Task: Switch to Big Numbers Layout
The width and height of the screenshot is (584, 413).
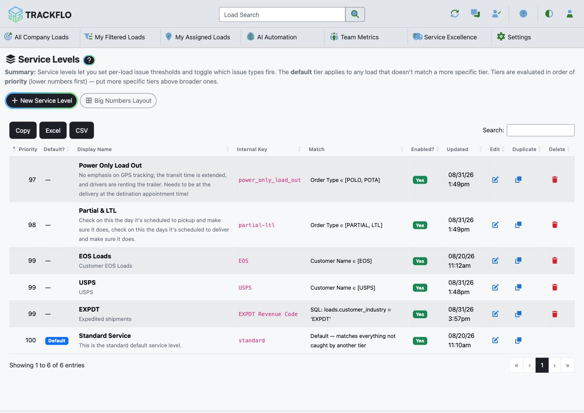Action: (118, 101)
